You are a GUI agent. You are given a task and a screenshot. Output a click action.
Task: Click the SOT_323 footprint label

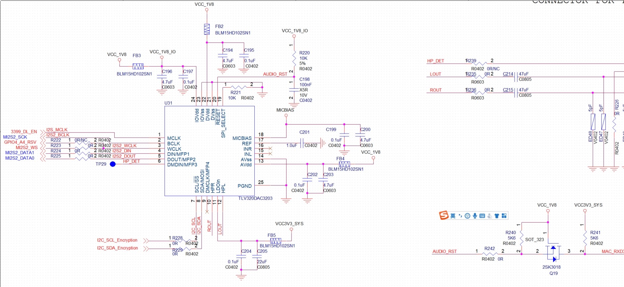535,239
